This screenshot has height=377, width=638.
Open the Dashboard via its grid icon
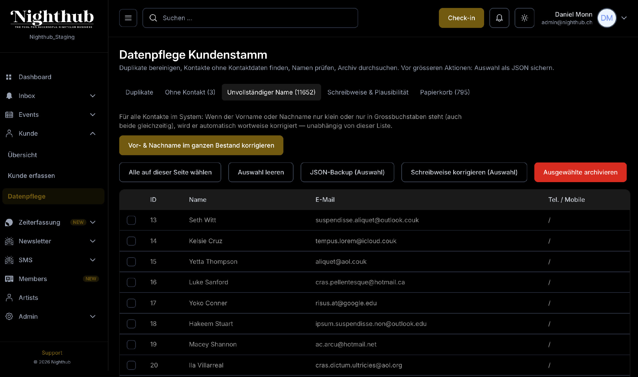pos(9,77)
